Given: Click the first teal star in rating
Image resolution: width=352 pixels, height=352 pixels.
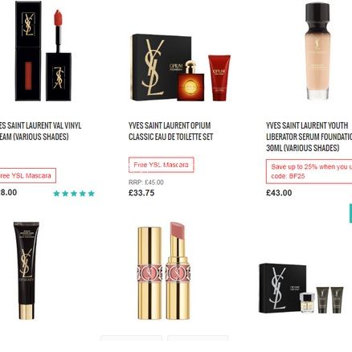Looking at the screenshot, I should tap(56, 193).
